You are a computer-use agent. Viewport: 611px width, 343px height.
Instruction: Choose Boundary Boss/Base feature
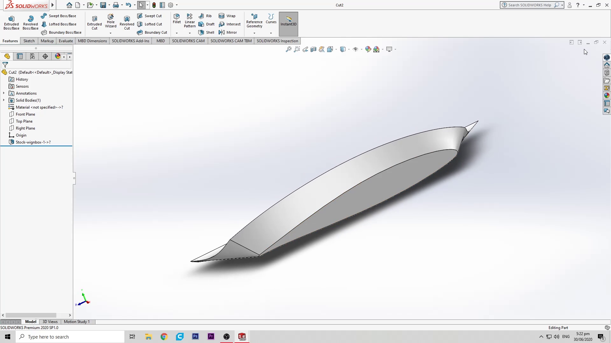61,32
